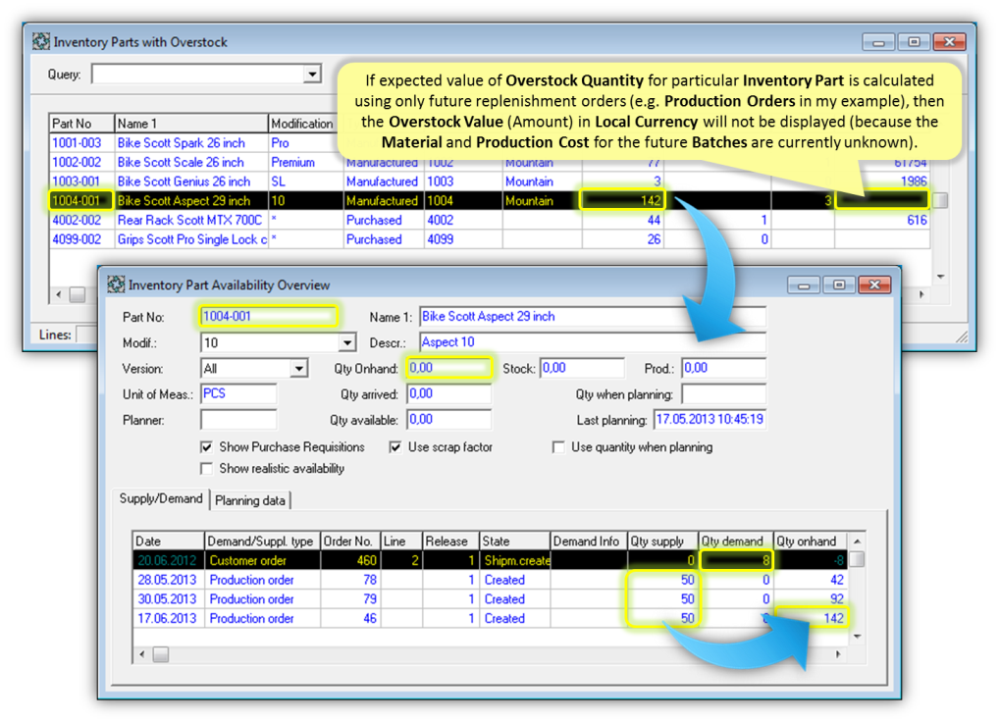The width and height of the screenshot is (999, 722).
Task: Click the Inventory Part Availability Overview window icon
Action: (x=116, y=284)
